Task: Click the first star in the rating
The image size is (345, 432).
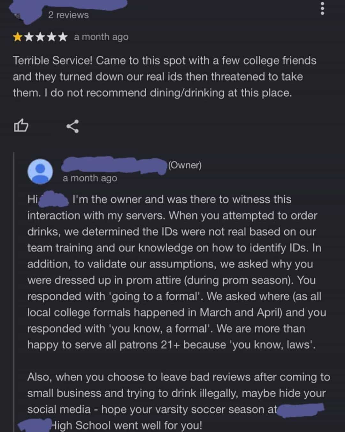Action: point(18,37)
